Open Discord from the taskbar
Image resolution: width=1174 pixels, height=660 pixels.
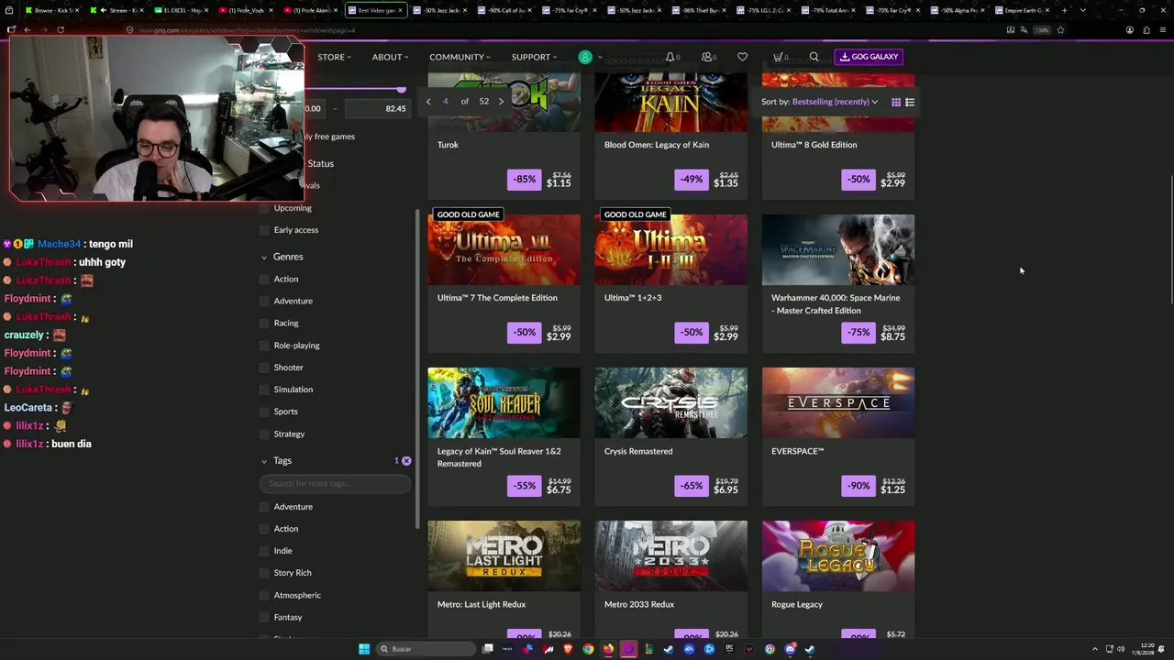(x=790, y=649)
